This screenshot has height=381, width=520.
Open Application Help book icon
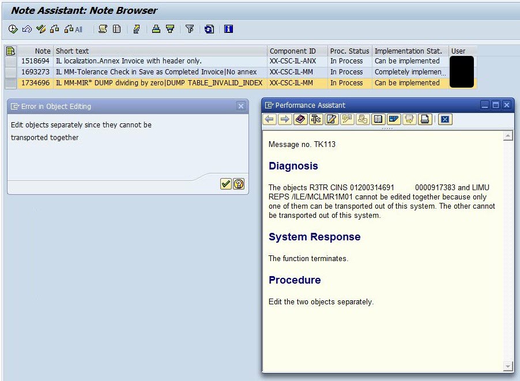[300, 119]
